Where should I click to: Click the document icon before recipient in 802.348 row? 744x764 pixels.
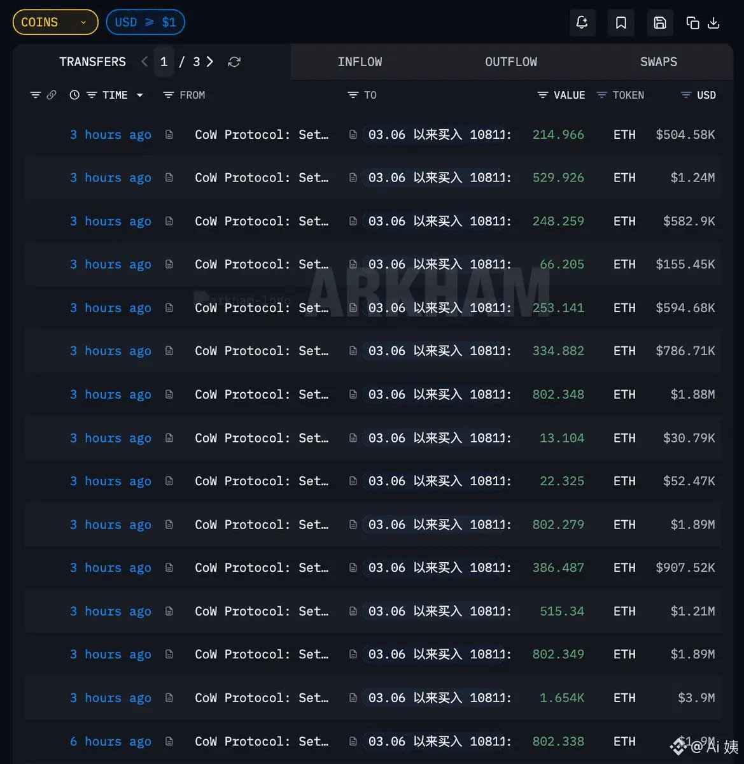(353, 394)
